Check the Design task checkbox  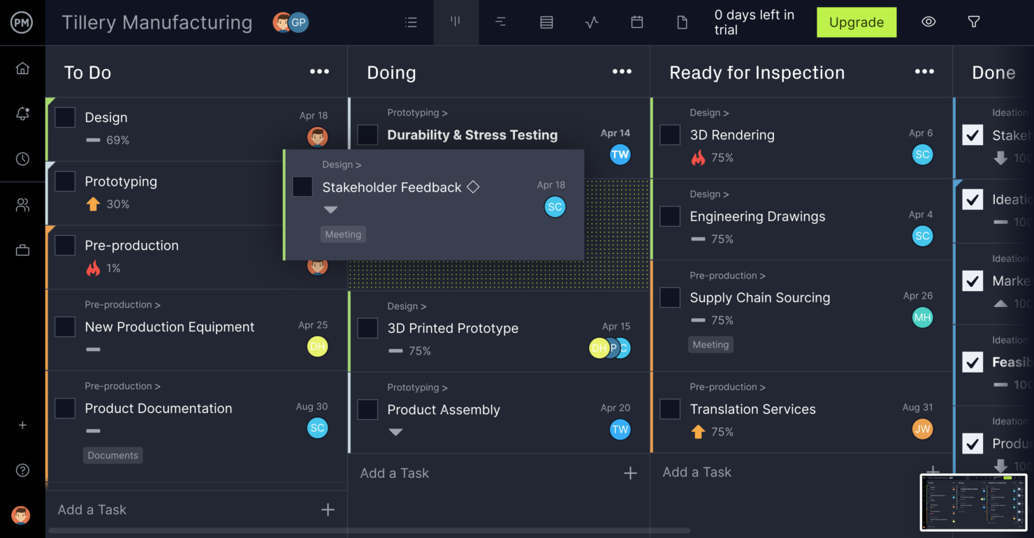pyautogui.click(x=65, y=117)
